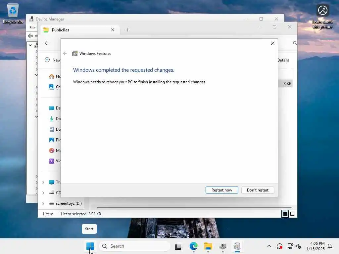Open Task View from the taskbar
The height and width of the screenshot is (254, 339).
(178, 246)
